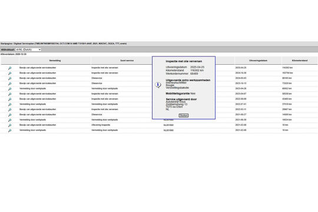This screenshot has width=318, height=212.
Task: Open details via the top row's magnifier icon
Action: point(9,68)
